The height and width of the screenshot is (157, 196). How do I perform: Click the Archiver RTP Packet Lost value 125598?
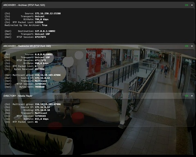[x=39, y=22]
